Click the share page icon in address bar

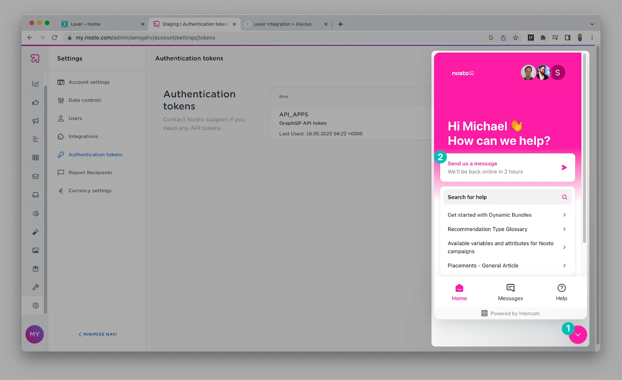click(x=503, y=38)
